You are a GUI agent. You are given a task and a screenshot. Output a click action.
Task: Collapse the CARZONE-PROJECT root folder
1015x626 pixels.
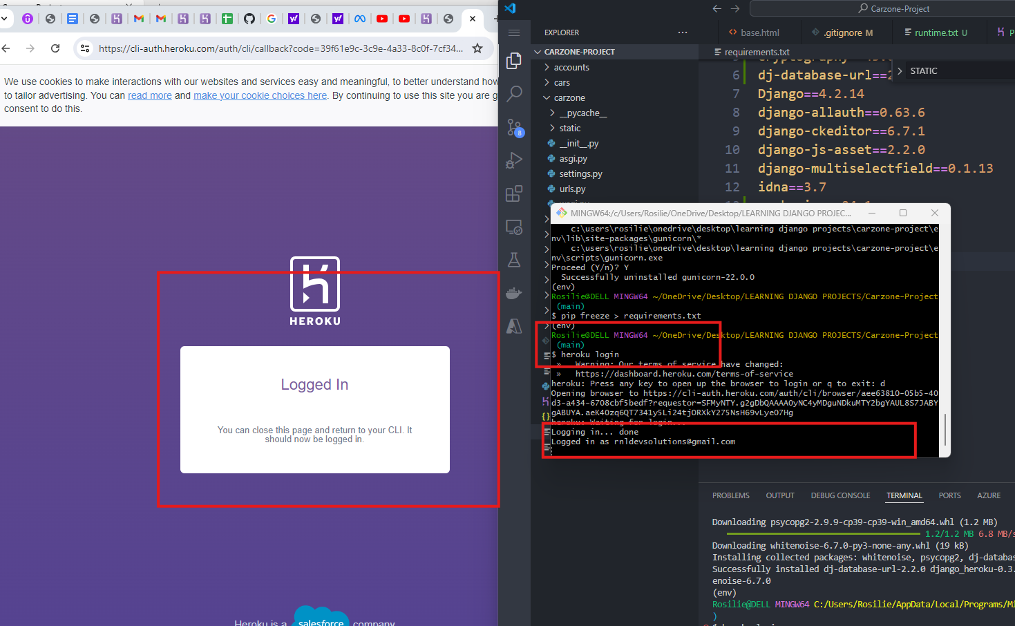coord(538,52)
